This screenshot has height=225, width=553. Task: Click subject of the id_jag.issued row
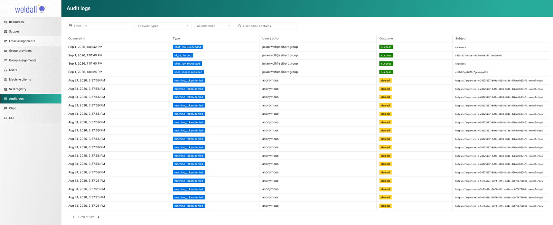coord(479,56)
